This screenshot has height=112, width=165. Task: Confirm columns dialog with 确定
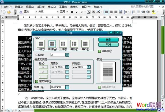108,40
